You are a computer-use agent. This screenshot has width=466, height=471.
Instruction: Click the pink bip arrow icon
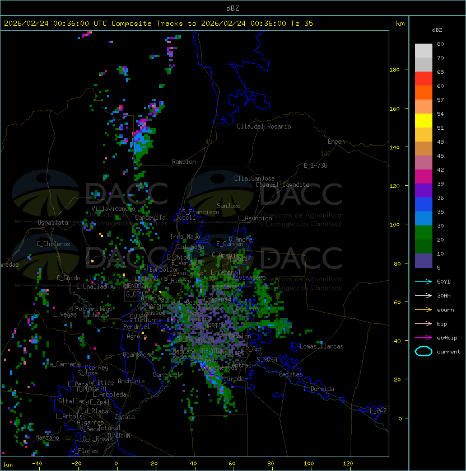coord(423,324)
